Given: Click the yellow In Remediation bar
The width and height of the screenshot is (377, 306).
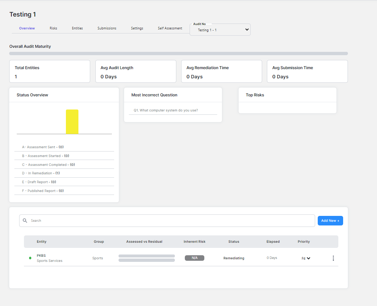Looking at the screenshot, I should [x=72, y=122].
